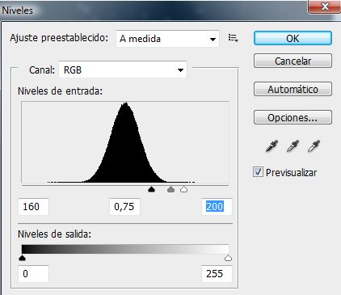The image size is (341, 295).
Task: Click the input shadows black slider triangle
Action: (x=152, y=189)
